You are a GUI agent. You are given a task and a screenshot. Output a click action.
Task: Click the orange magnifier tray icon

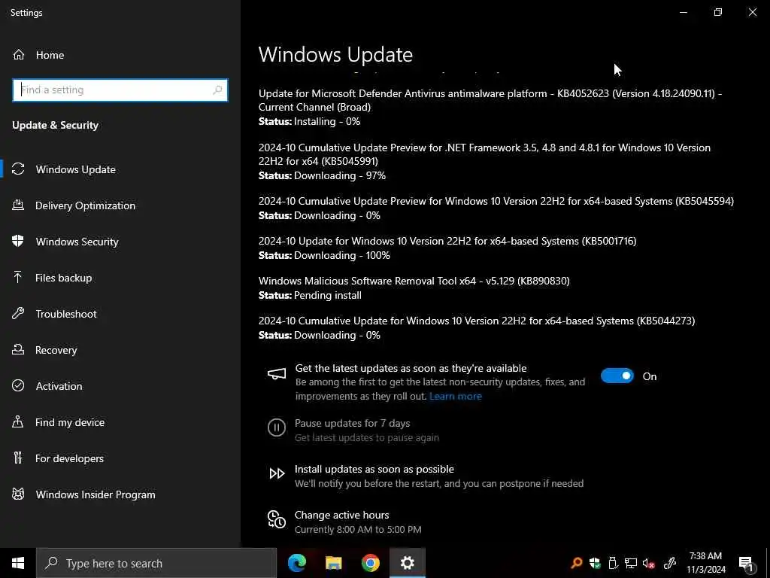(x=577, y=563)
